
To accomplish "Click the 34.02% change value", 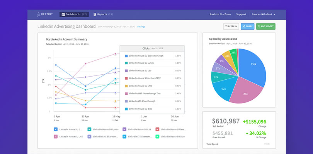I will [258, 133].
